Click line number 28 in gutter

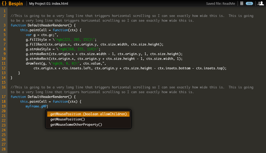click(x=4, y=149)
